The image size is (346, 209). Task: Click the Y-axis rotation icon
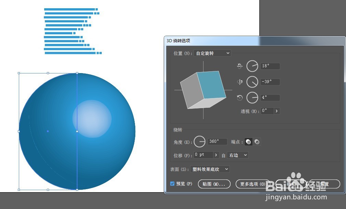(x=240, y=82)
